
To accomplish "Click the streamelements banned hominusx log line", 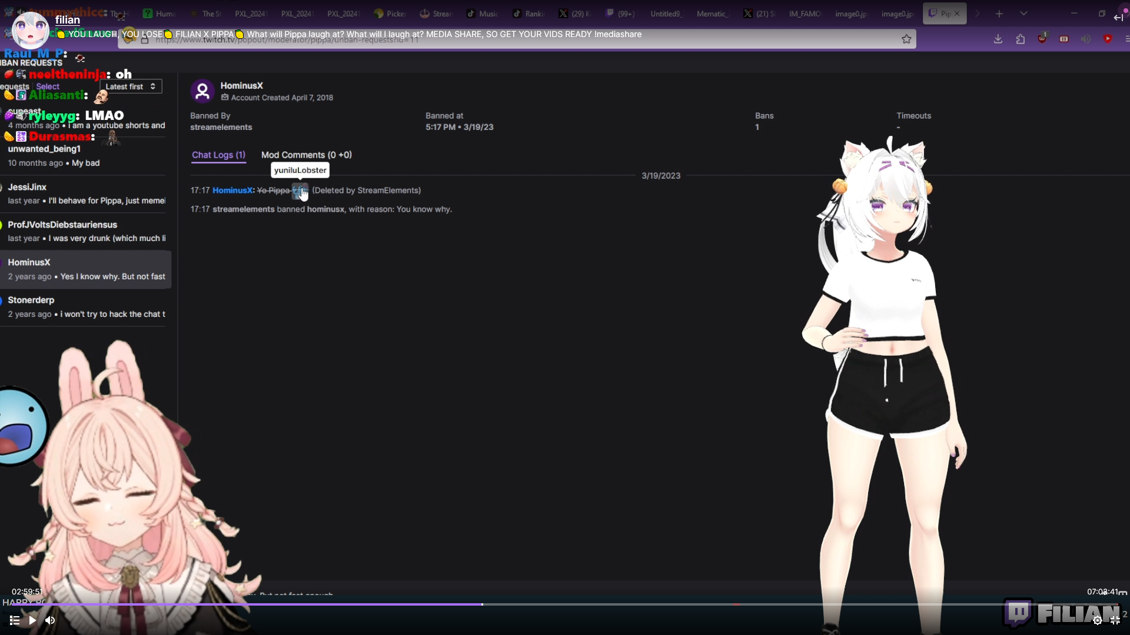I will 321,209.
